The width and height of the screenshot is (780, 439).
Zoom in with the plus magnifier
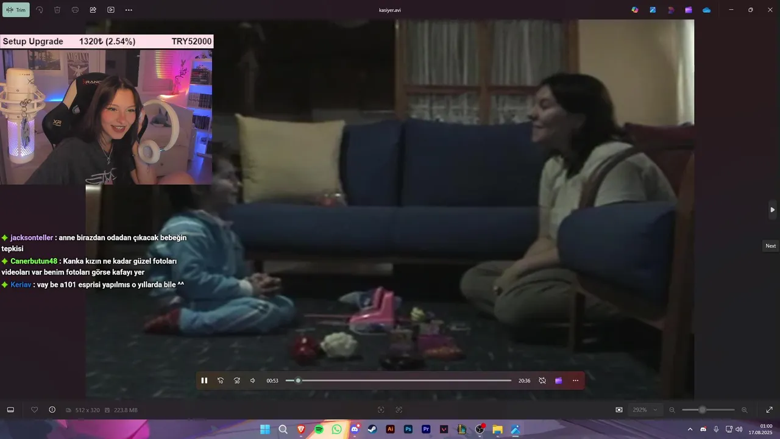coord(745,410)
